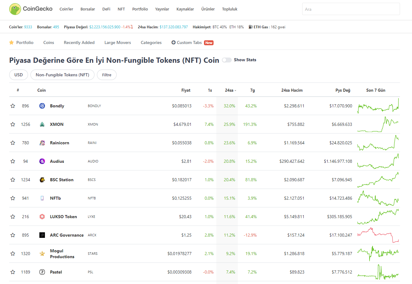Click the ARC Governance coin icon
This screenshot has width=412, height=284.
click(x=42, y=235)
